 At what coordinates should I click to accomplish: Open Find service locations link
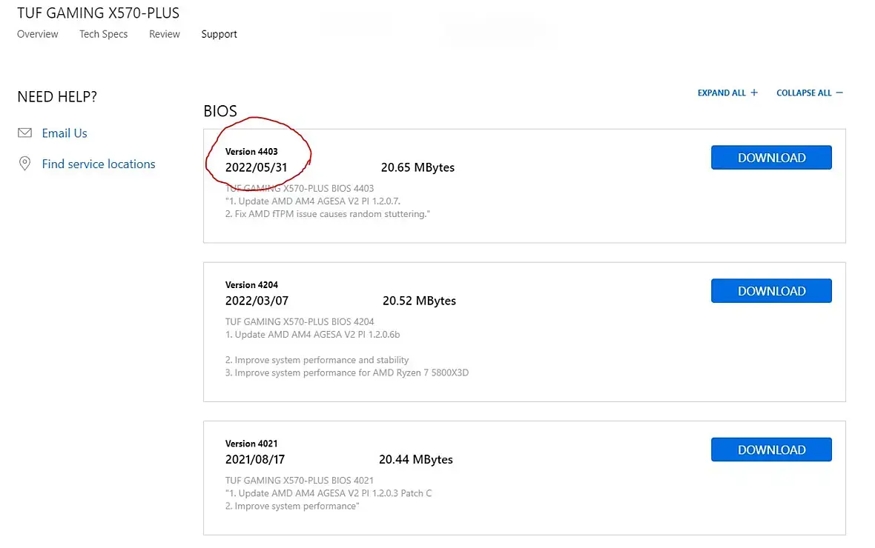(98, 164)
